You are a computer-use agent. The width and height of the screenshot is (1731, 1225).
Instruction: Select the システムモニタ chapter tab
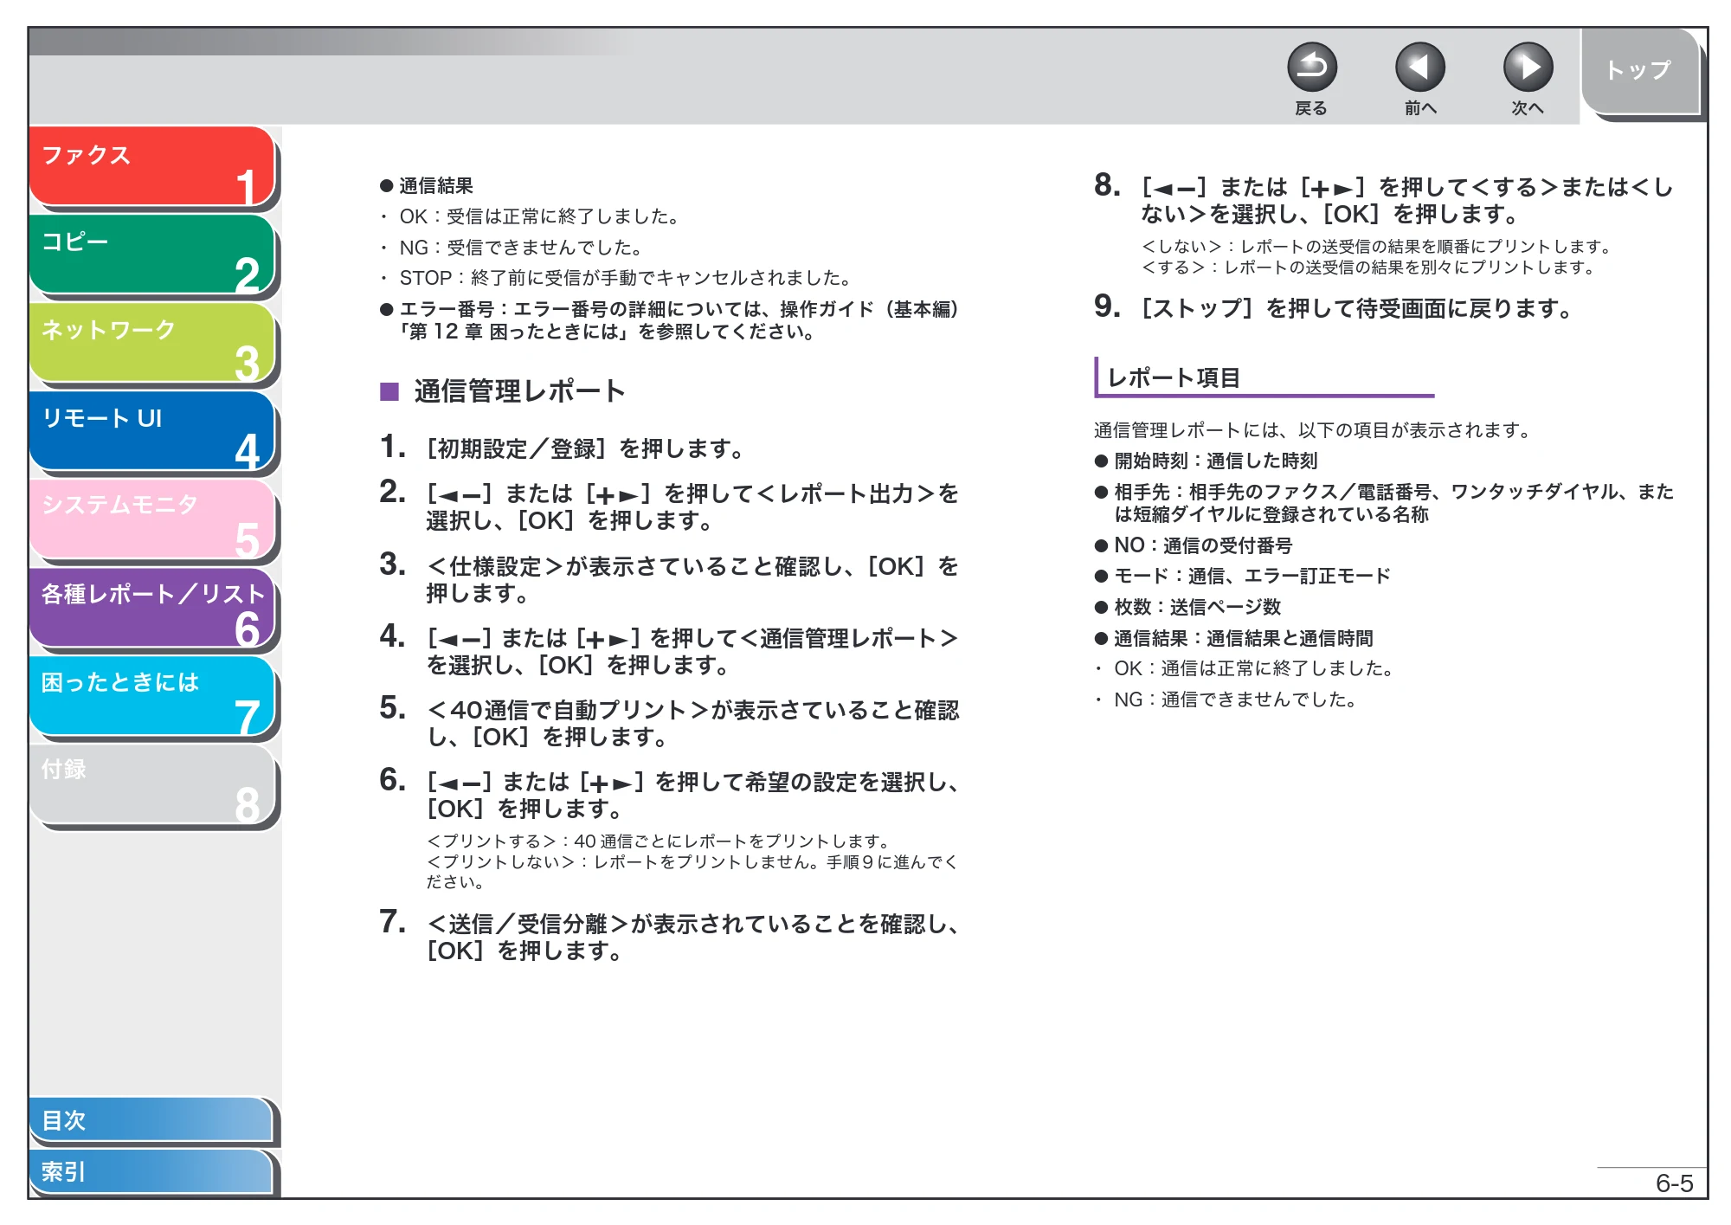click(152, 519)
